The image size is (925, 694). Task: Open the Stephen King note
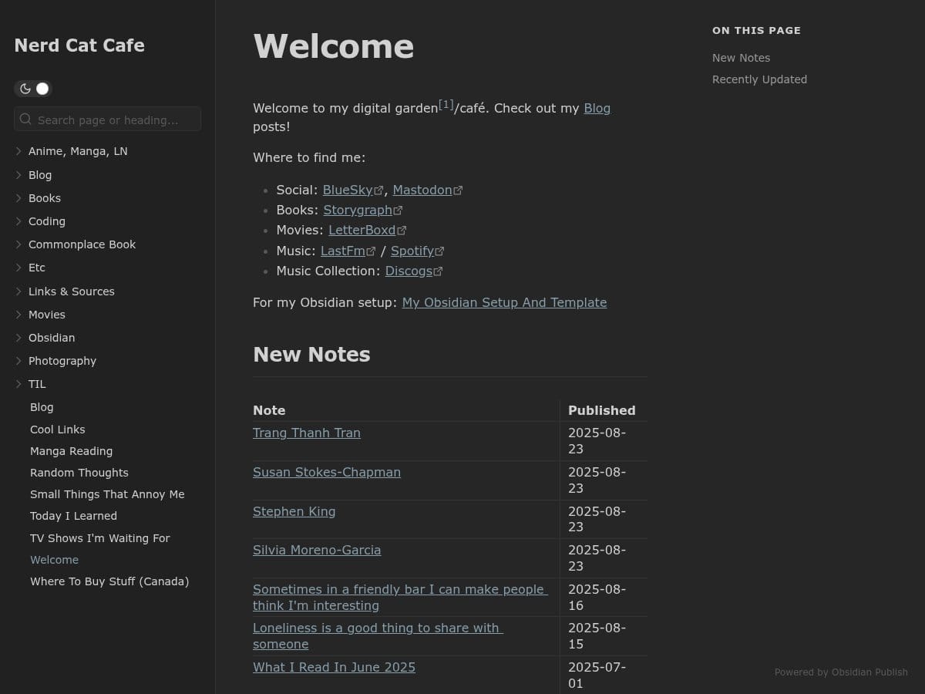tap(294, 511)
